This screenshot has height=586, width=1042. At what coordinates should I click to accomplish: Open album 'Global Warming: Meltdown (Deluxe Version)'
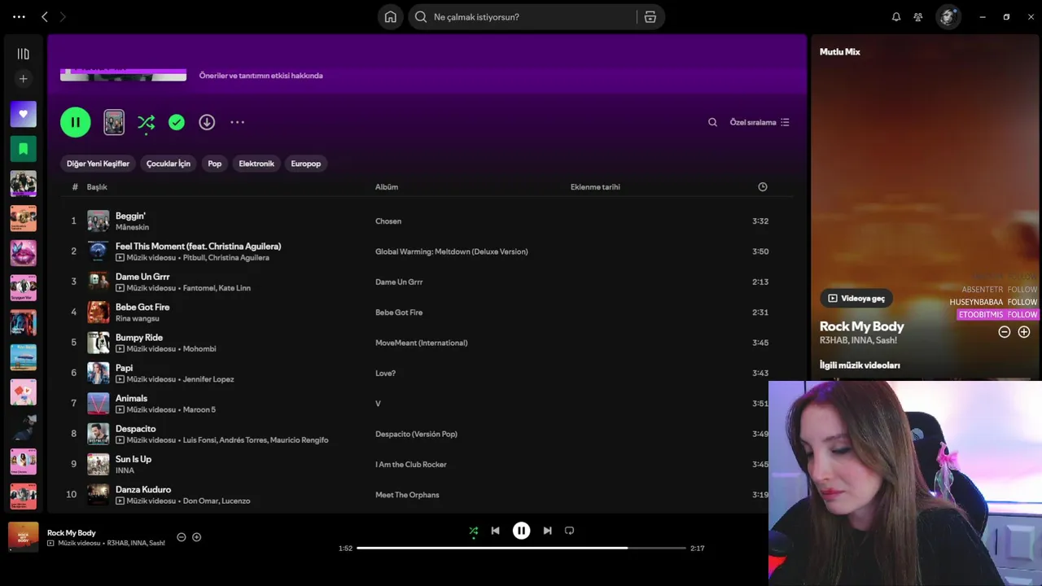(x=452, y=251)
